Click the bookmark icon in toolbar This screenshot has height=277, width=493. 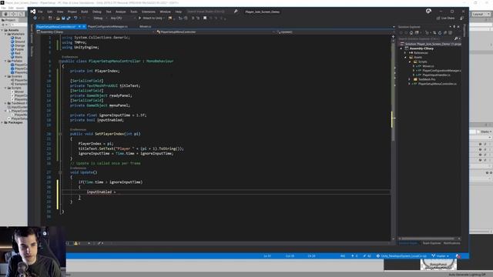205,18
